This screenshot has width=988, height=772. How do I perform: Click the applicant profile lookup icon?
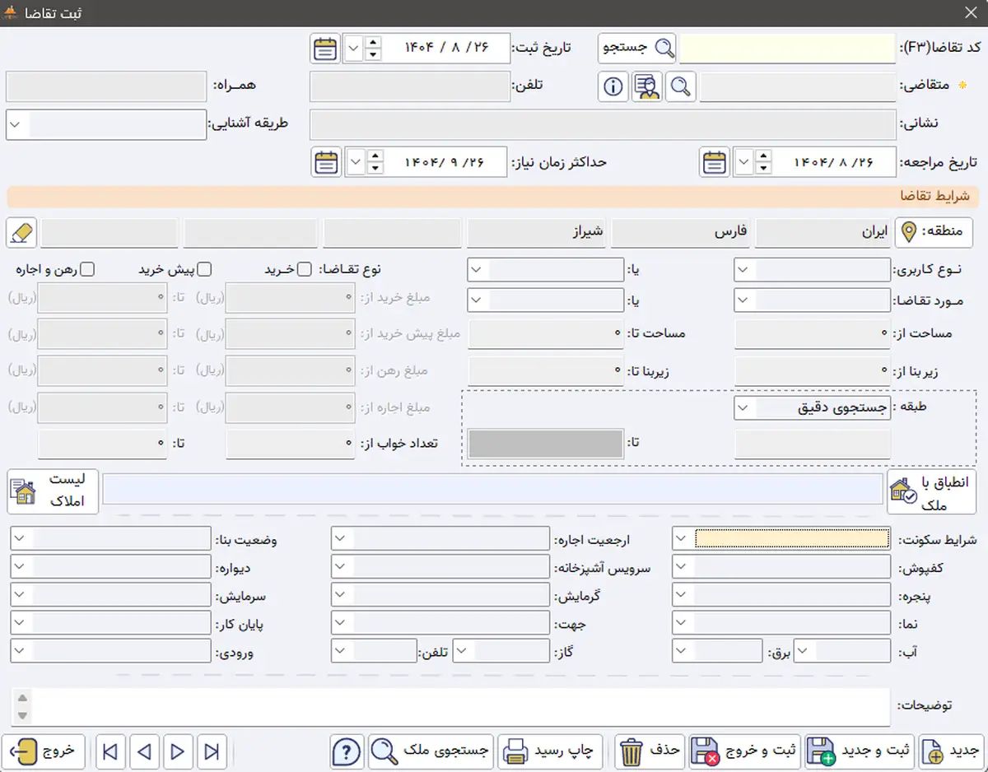click(647, 86)
